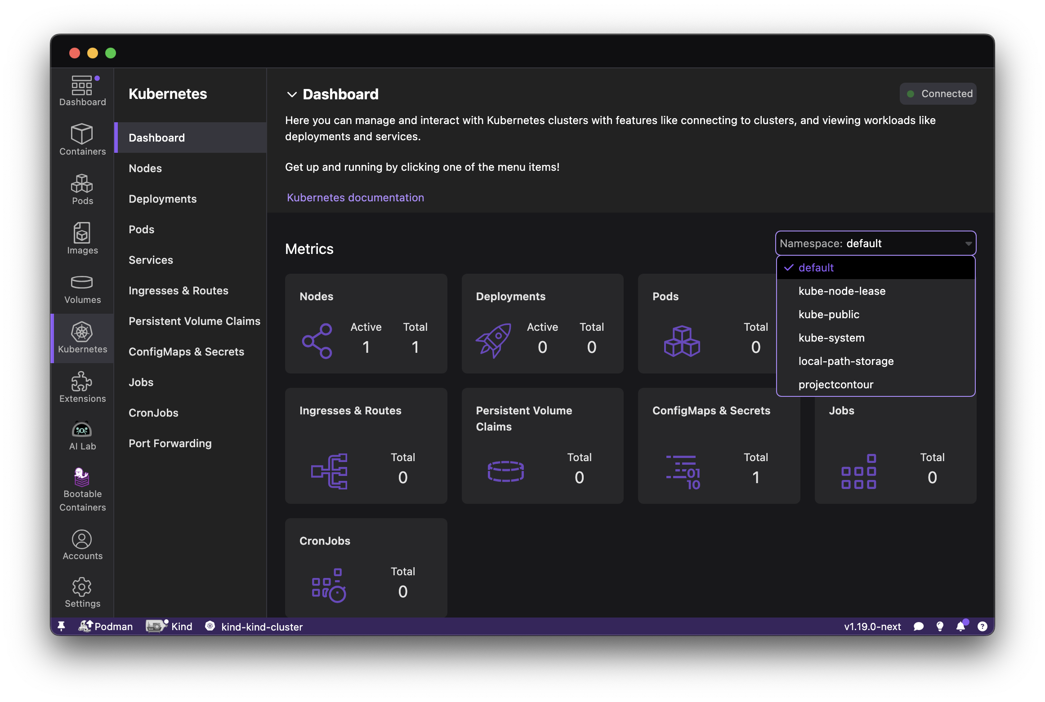Viewport: 1045px width, 702px height.
Task: Toggle the Namespace dropdown arrow
Action: 968,244
